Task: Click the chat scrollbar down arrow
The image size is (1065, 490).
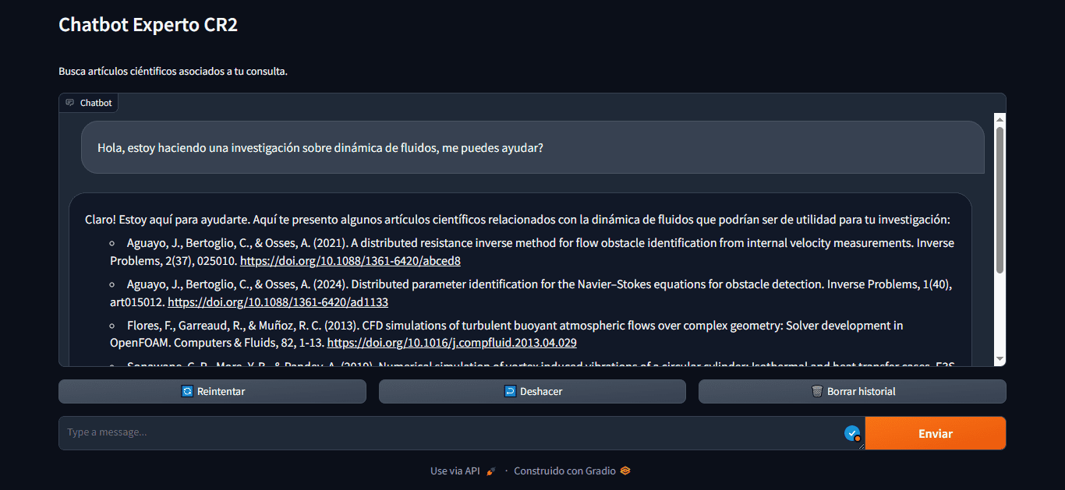Action: click(1000, 359)
